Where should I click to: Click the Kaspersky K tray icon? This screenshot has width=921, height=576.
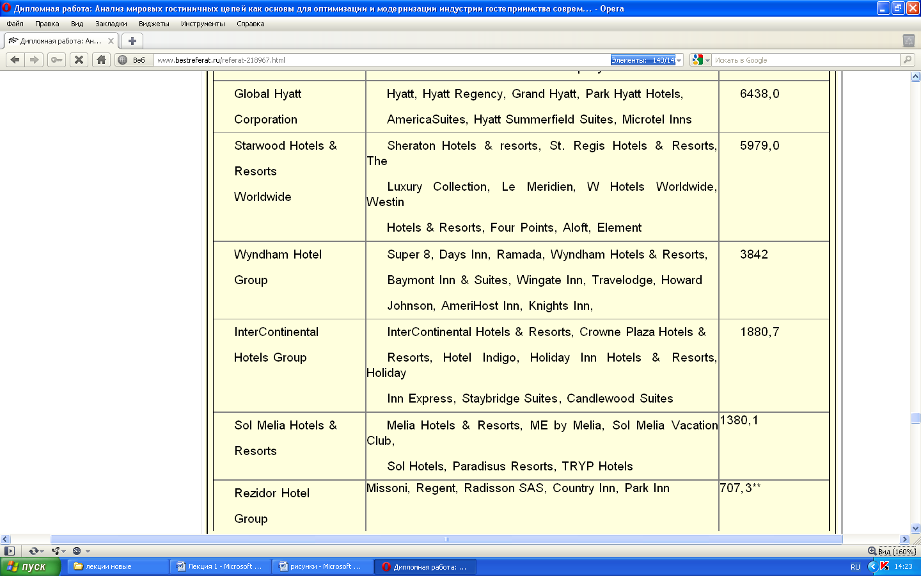[x=885, y=566]
